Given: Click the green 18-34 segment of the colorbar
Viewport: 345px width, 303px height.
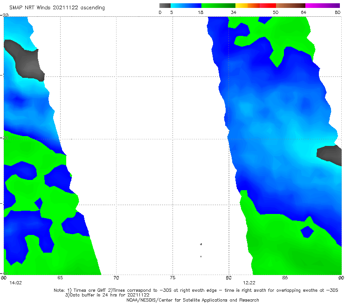Looking at the screenshot, I should coord(218,6).
